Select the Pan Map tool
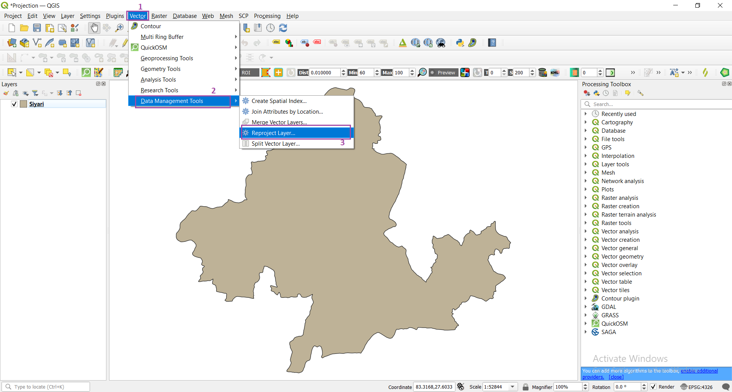This screenshot has height=392, width=732. (x=94, y=28)
